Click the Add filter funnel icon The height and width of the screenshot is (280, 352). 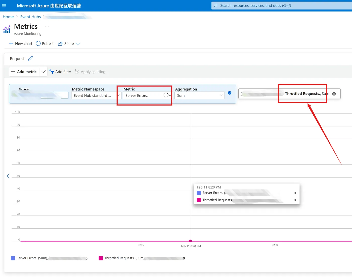pos(52,72)
